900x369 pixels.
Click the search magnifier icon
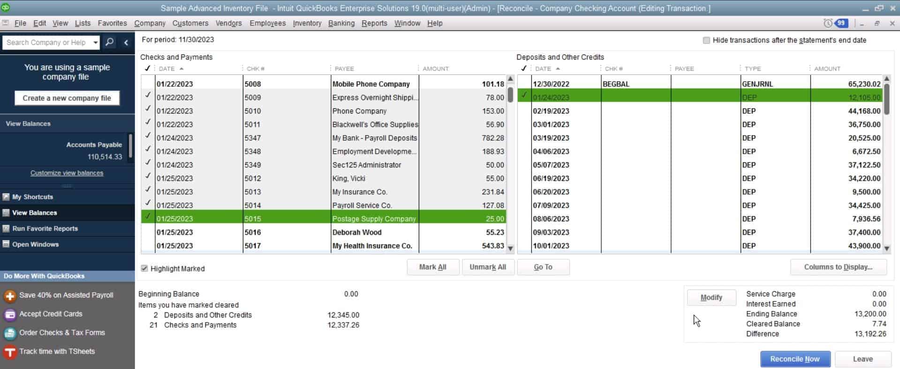click(109, 42)
